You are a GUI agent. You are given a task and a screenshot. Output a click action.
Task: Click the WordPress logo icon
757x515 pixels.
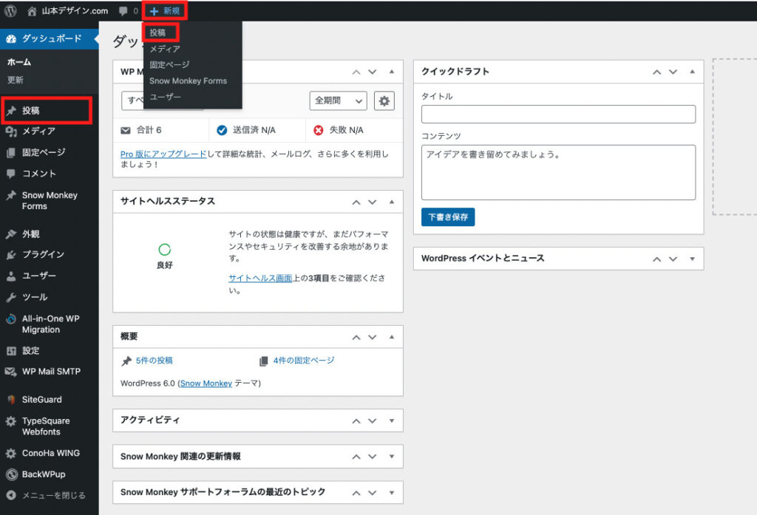10,10
